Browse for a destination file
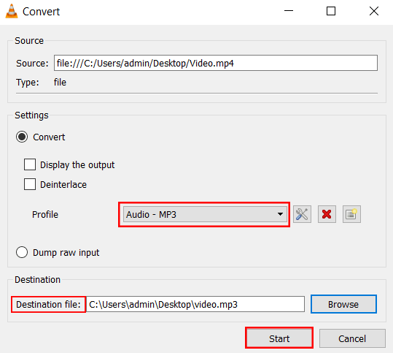 pos(343,304)
